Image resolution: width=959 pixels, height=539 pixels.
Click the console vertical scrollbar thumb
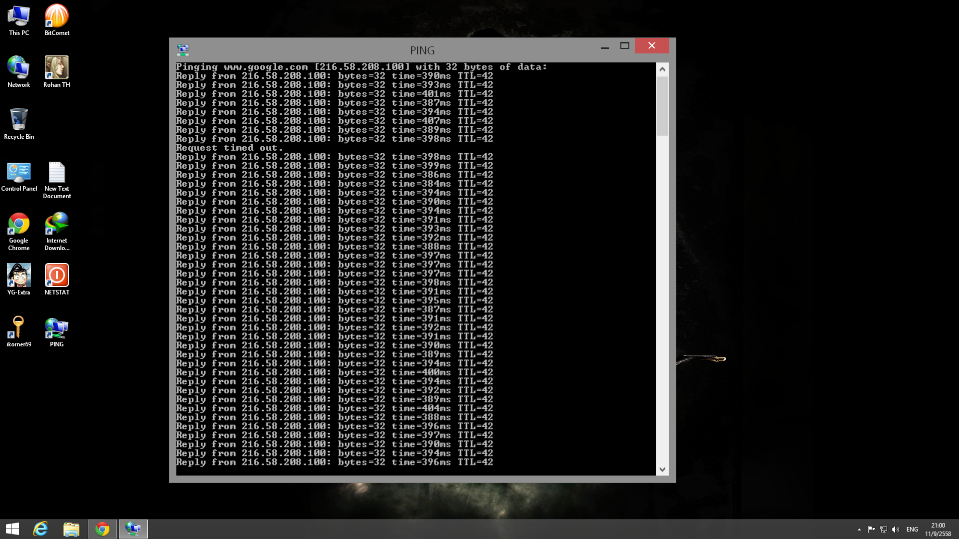coord(662,105)
